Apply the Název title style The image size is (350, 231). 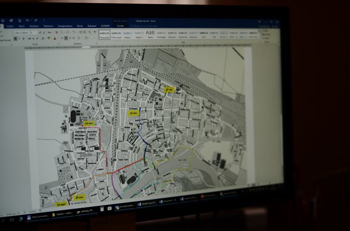point(150,34)
